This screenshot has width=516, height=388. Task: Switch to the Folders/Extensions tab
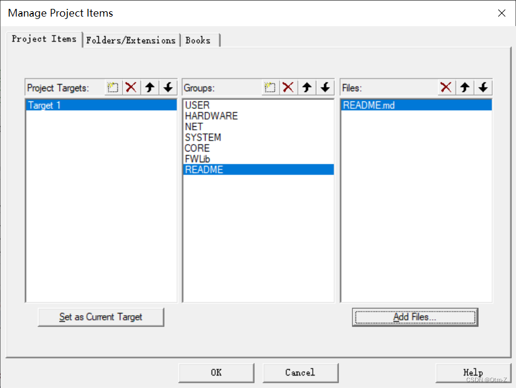pyautogui.click(x=132, y=40)
